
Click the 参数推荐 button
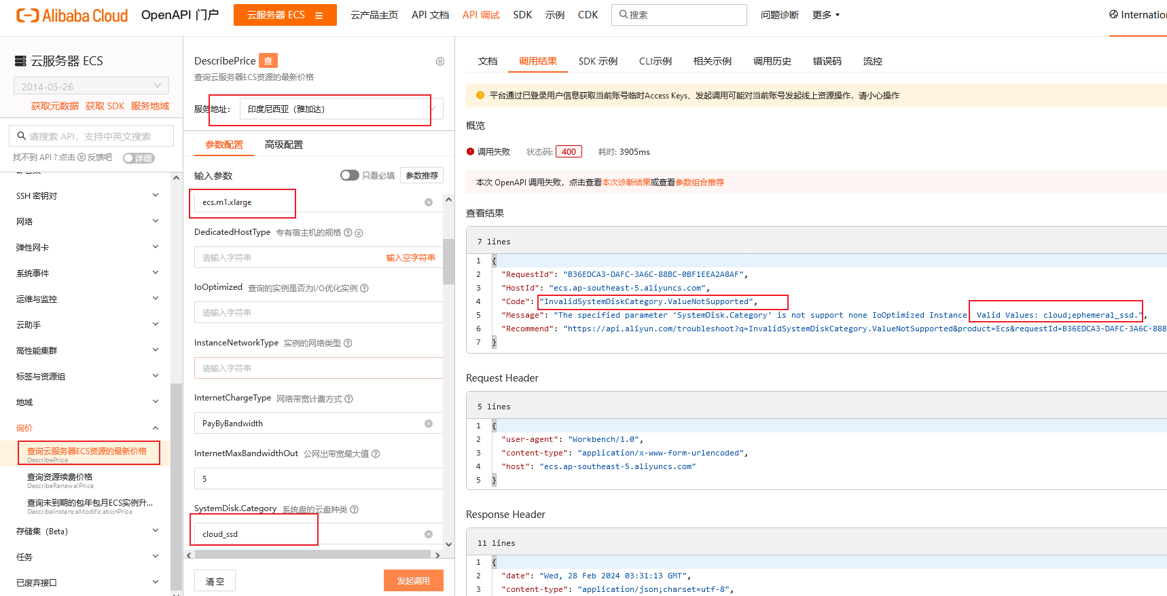[x=422, y=175]
